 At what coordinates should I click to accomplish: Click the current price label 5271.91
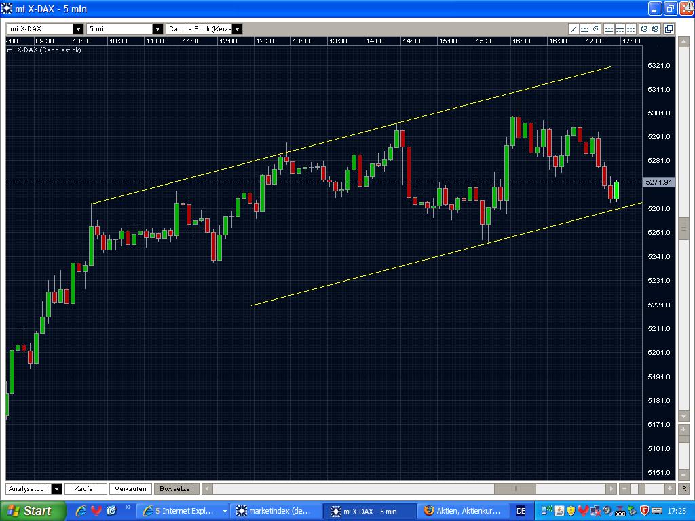pyautogui.click(x=659, y=182)
